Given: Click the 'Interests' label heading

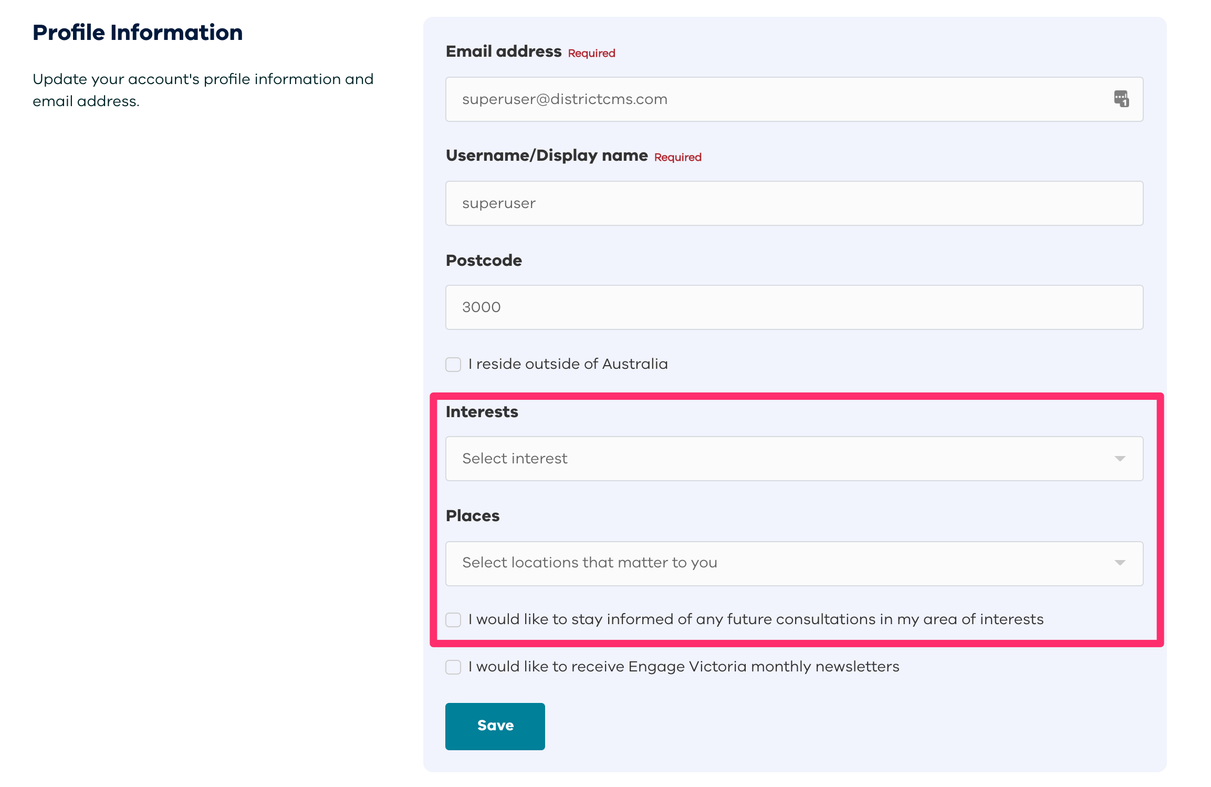Looking at the screenshot, I should [x=482, y=412].
